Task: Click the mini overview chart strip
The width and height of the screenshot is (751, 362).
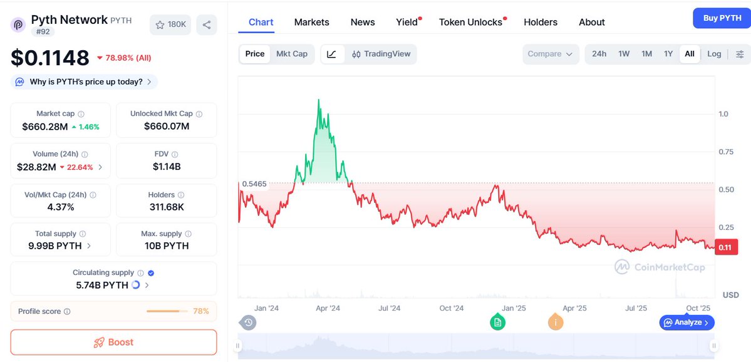Action: coord(476,346)
